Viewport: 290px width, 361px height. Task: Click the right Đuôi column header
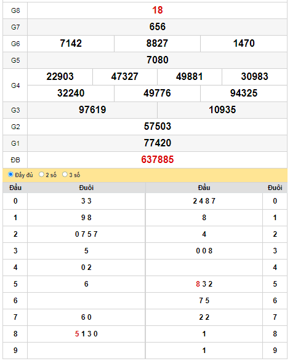pyautogui.click(x=275, y=188)
